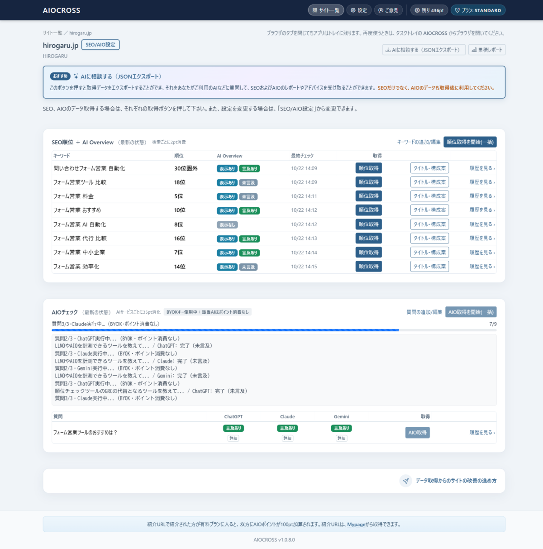Click the AIO check progress bar
Image resolution: width=543 pixels, height=549 pixels.
[x=274, y=330]
